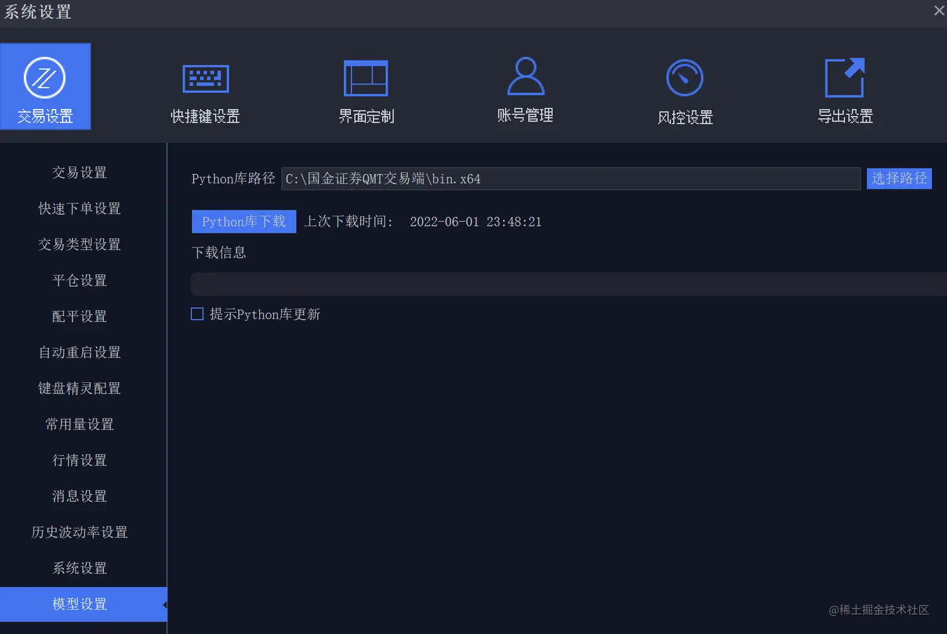The height and width of the screenshot is (634, 947).
Task: Open 快速下单设置 in the sidebar
Action: [x=79, y=209]
